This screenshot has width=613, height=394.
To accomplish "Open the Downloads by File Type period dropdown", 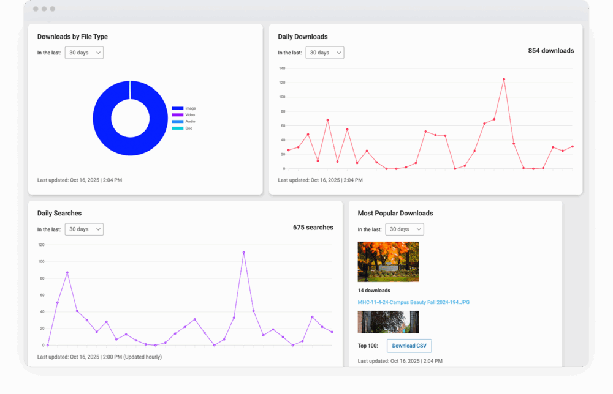I will click(84, 53).
